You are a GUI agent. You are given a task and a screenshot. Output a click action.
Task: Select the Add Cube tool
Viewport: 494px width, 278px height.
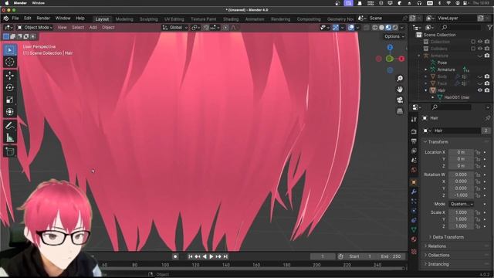click(10, 151)
